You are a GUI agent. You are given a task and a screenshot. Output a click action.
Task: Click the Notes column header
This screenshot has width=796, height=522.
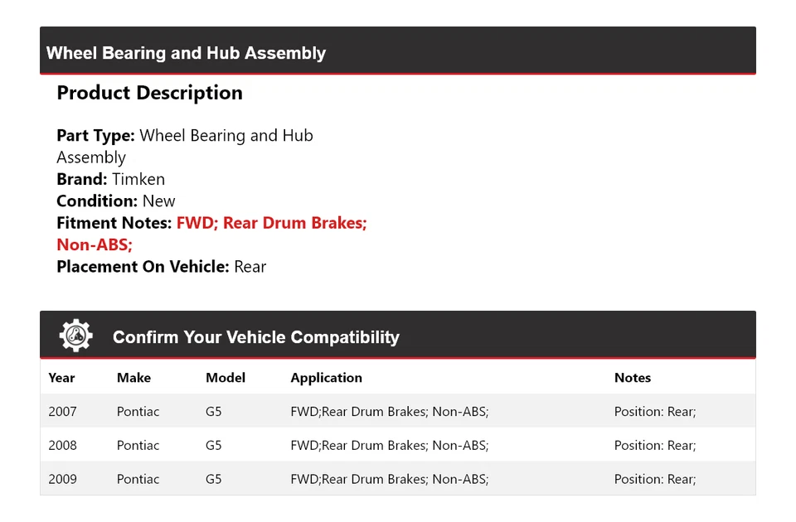click(632, 378)
